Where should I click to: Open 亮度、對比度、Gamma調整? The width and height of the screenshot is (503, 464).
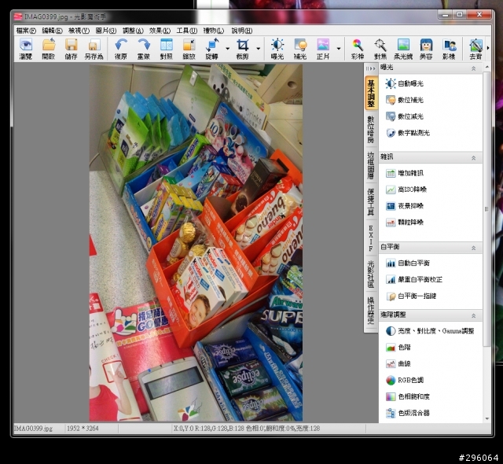tap(430, 331)
